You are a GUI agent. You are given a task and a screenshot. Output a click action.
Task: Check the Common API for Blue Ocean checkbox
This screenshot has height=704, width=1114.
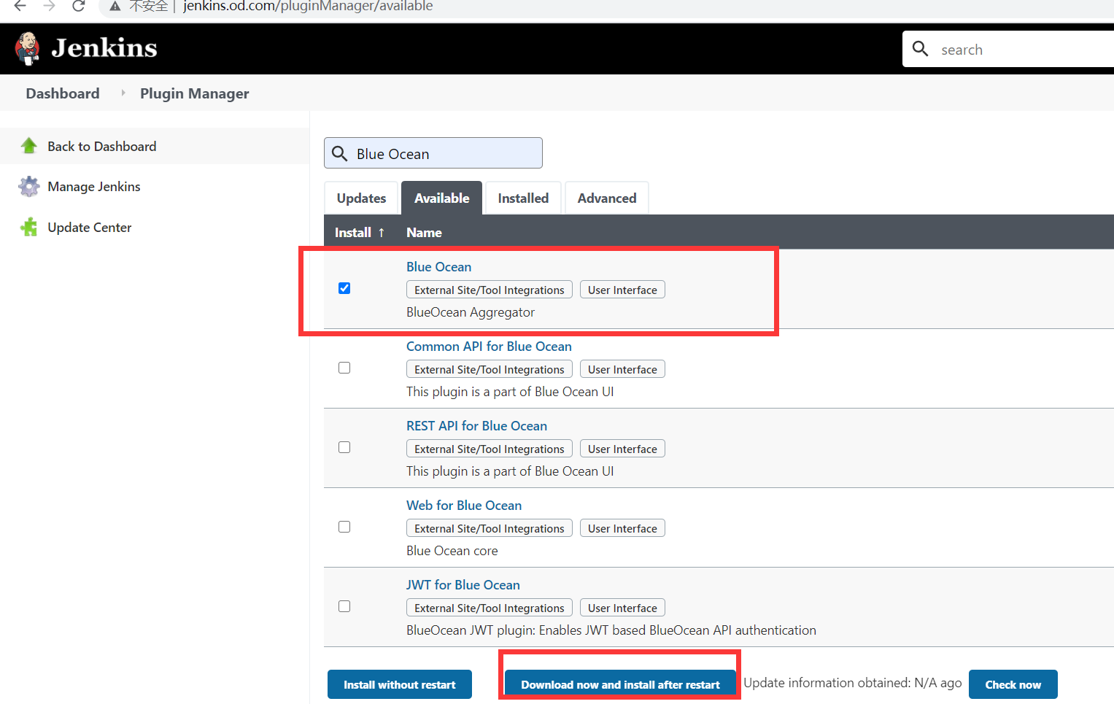pos(344,368)
